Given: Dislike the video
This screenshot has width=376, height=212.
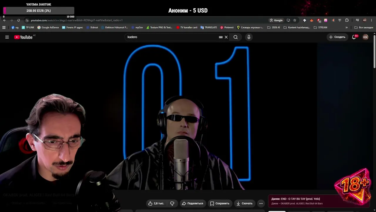Looking at the screenshot, I should tap(172, 203).
